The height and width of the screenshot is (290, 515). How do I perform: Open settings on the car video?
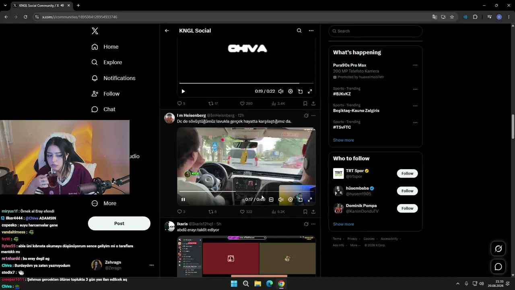[x=290, y=199]
